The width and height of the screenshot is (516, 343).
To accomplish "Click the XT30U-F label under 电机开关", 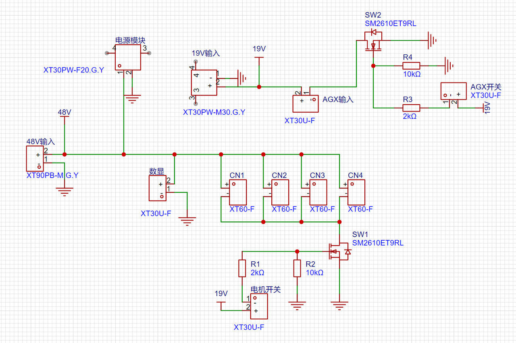I will pyautogui.click(x=249, y=327).
